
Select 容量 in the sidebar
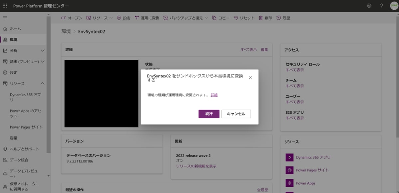point(14,138)
